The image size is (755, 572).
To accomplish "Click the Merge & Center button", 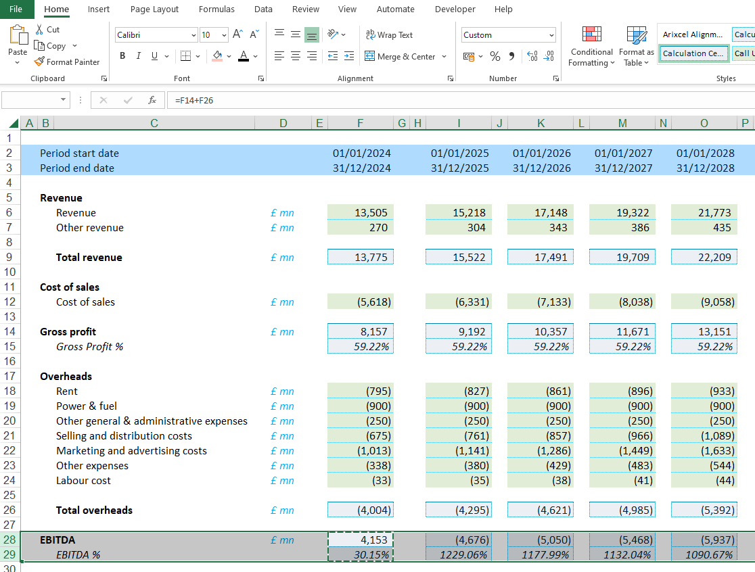I will click(400, 57).
